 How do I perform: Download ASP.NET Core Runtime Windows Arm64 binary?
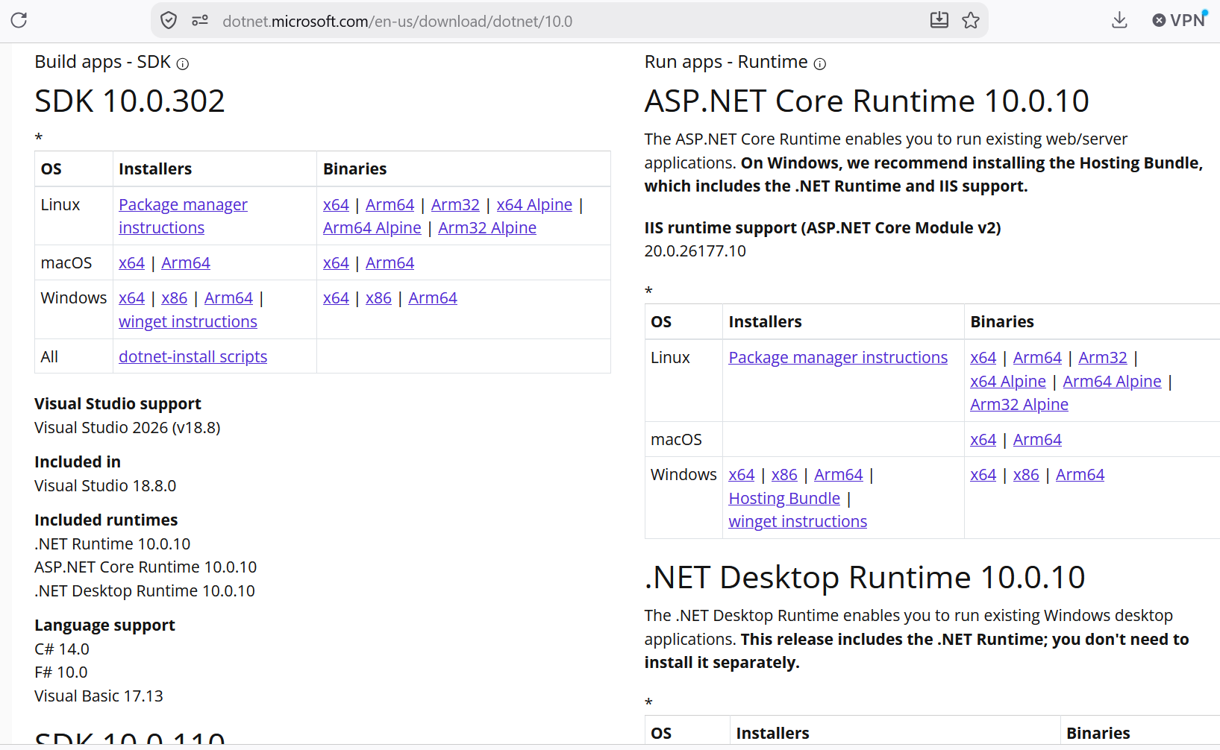(1080, 475)
